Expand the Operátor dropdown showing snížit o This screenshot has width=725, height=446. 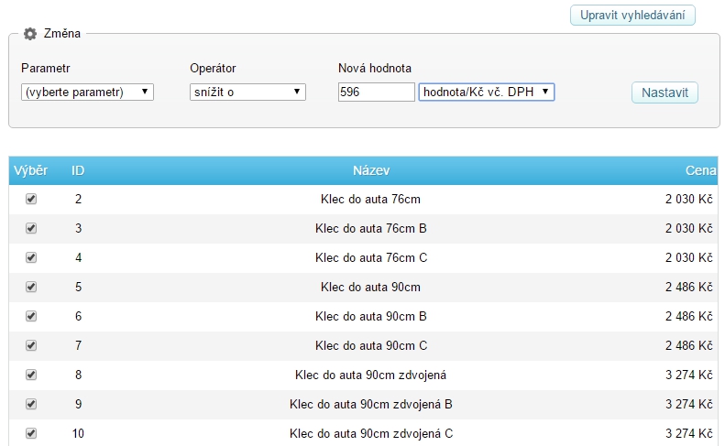point(247,92)
